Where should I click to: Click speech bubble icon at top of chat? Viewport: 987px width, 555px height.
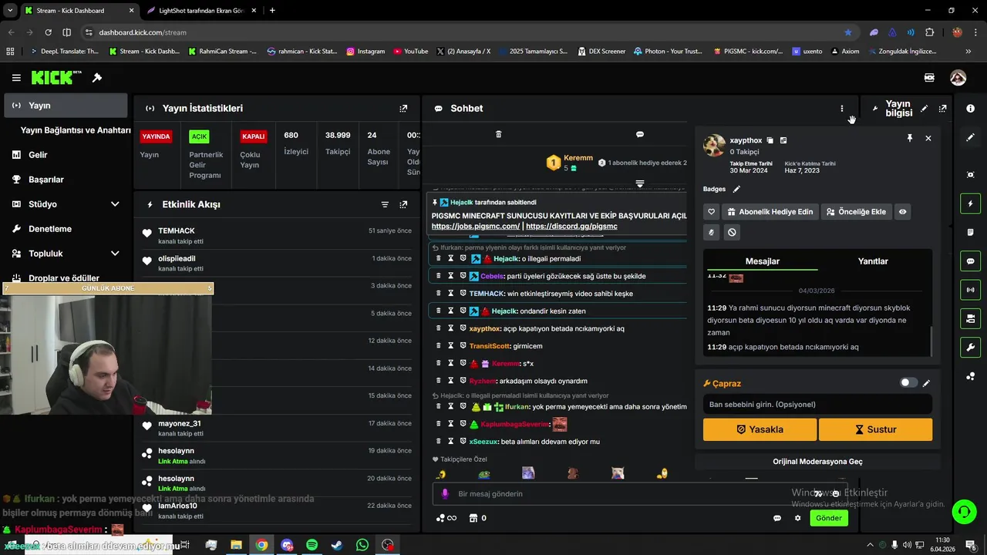[639, 134]
